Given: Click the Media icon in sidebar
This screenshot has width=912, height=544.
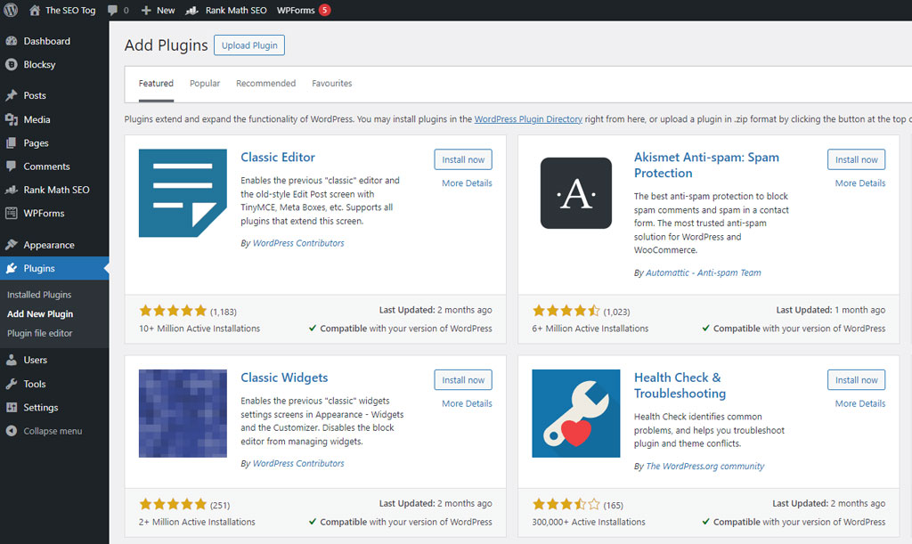Looking at the screenshot, I should pos(11,119).
